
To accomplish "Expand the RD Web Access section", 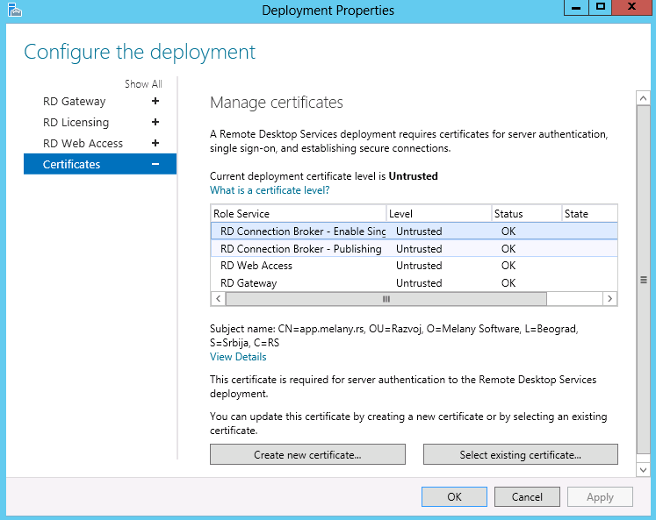I will tap(155, 143).
